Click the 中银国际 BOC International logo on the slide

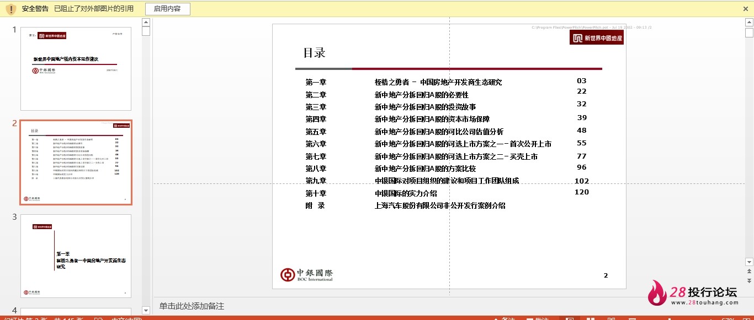tap(307, 275)
